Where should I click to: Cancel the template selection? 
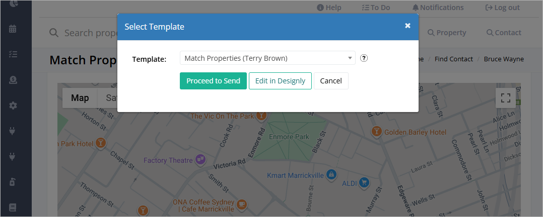pyautogui.click(x=331, y=81)
